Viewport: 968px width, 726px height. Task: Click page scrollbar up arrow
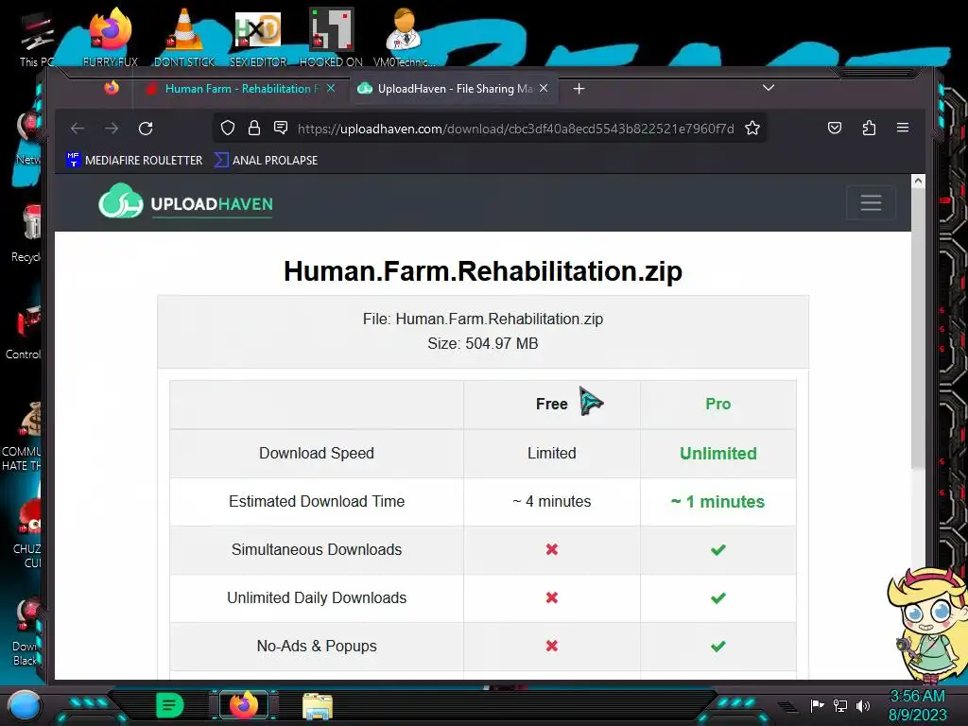pos(918,181)
